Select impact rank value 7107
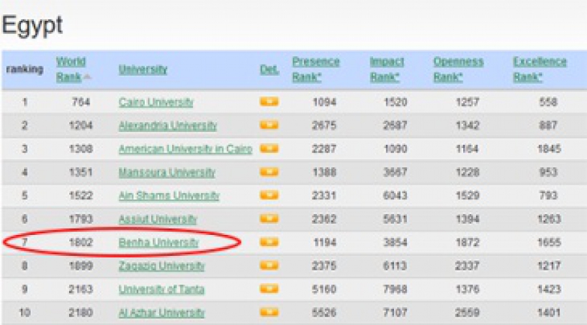Viewport: 587px width, 325px height. pos(395,313)
